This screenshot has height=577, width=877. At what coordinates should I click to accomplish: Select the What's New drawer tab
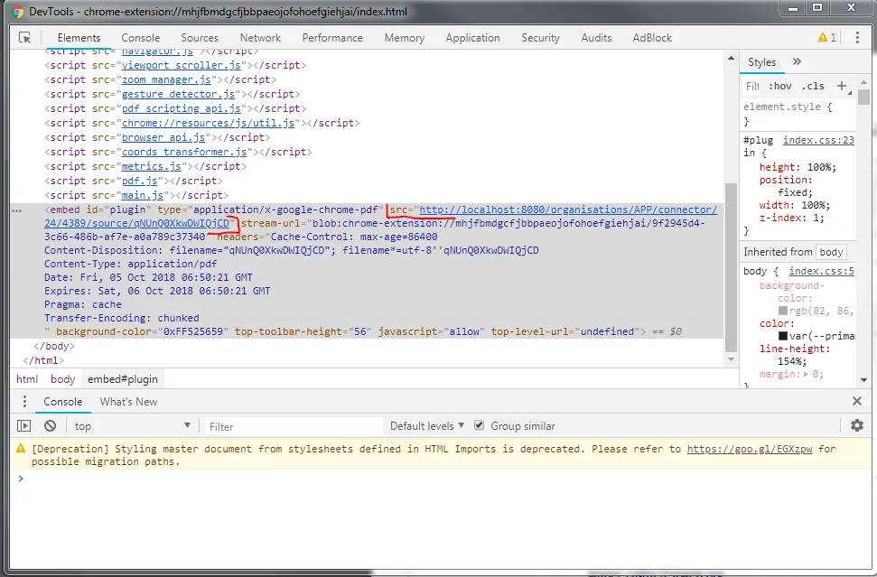click(x=128, y=402)
